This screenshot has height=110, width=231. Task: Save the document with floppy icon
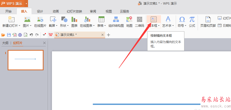tap(9, 35)
